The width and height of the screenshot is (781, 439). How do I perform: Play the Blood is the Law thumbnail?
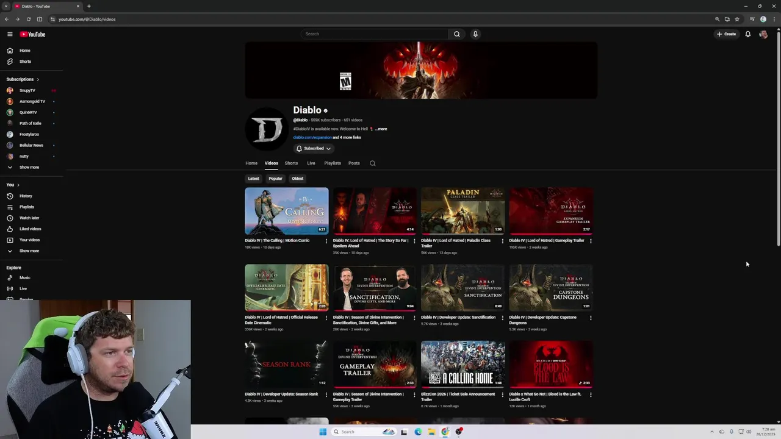[x=551, y=364]
